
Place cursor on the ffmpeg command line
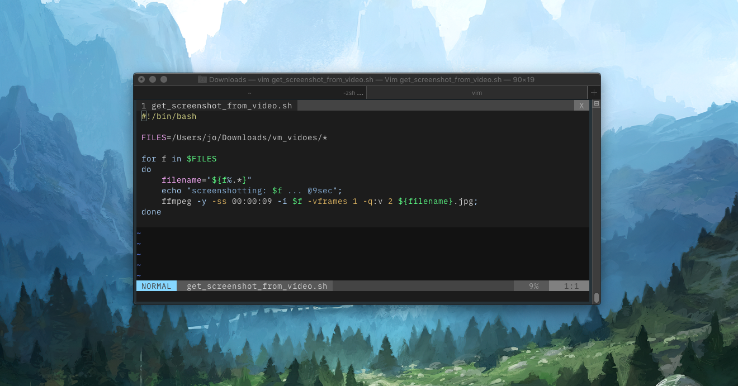pos(319,201)
